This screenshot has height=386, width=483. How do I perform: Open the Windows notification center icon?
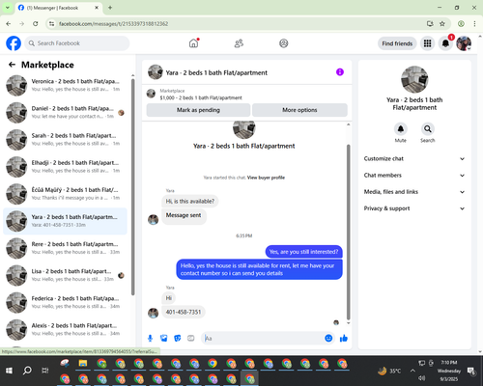point(471,372)
